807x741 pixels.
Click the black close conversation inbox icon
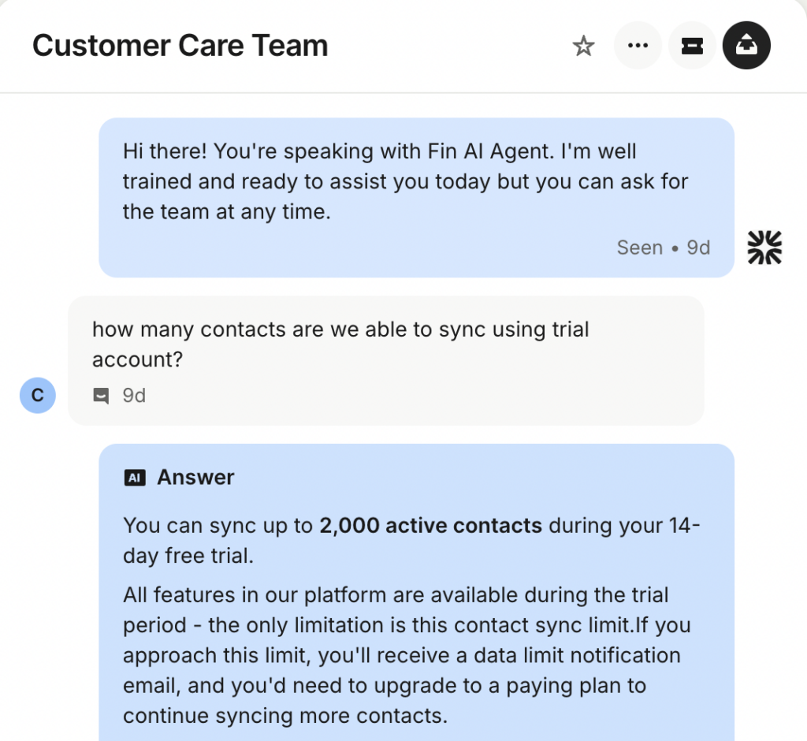(746, 46)
